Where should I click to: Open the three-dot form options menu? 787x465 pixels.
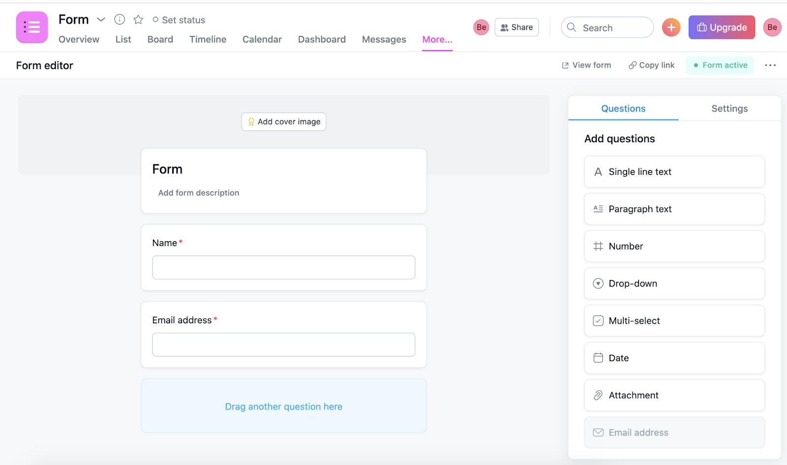tap(770, 65)
